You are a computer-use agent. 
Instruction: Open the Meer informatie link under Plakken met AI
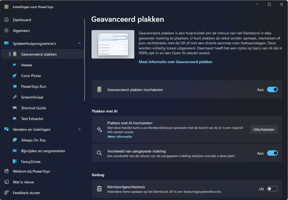click(x=120, y=137)
